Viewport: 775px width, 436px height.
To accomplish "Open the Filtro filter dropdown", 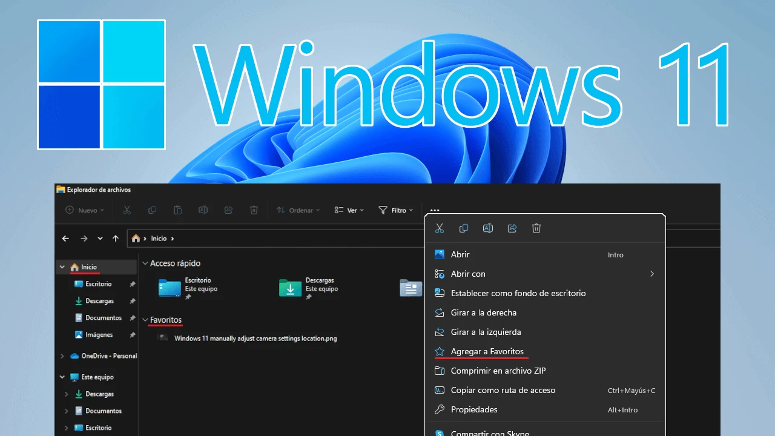I will pos(395,210).
